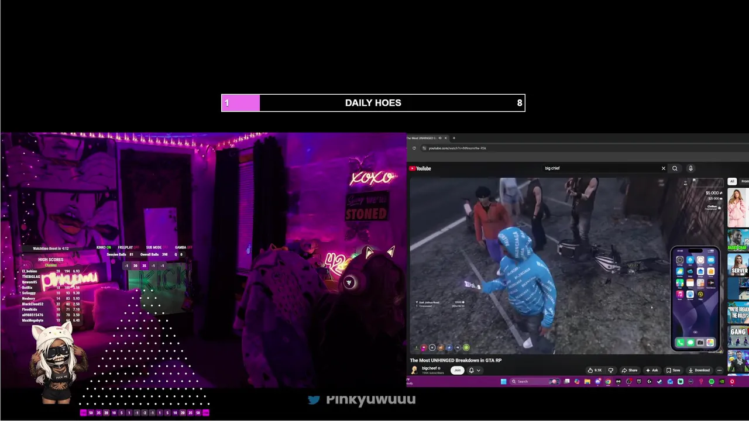Open Spotify from taskbar
The width and height of the screenshot is (749, 421).
(712, 381)
